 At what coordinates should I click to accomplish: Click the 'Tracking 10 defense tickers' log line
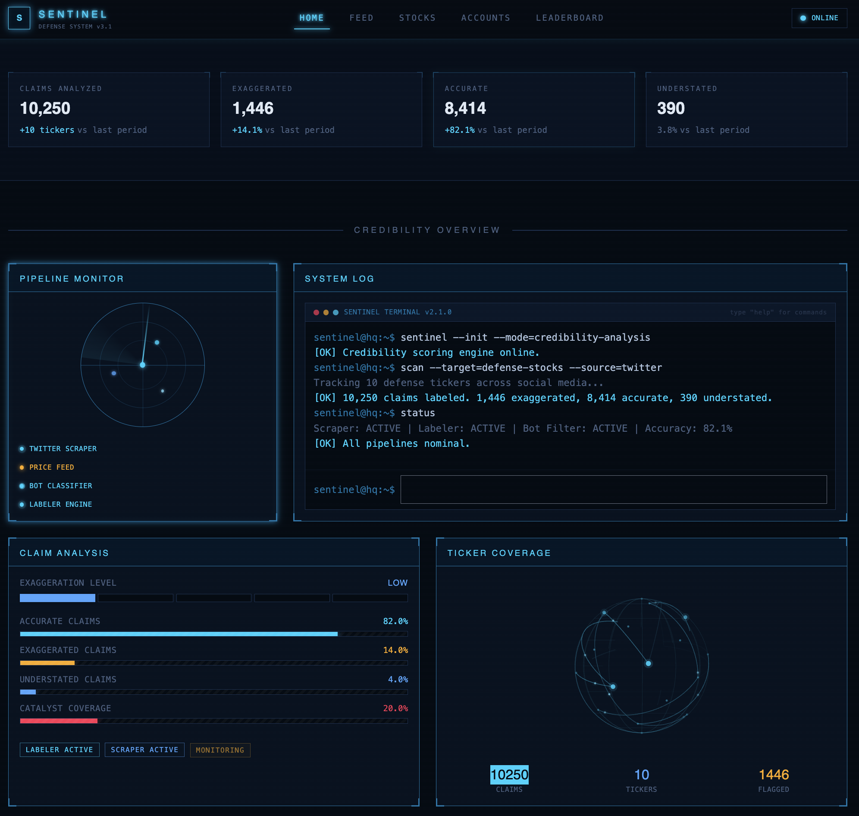(458, 383)
